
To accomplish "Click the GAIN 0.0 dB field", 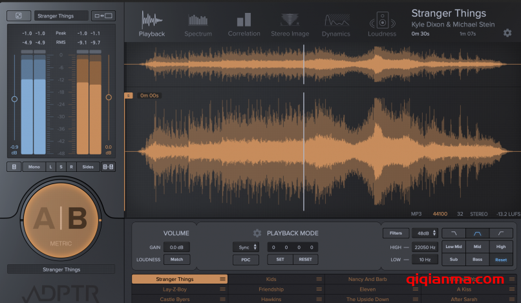I will (176, 247).
